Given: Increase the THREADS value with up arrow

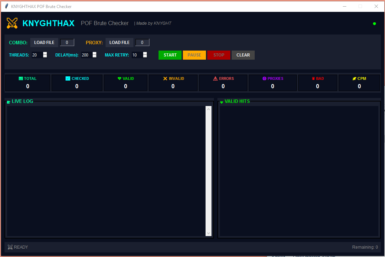Looking at the screenshot, I should 45,53.
